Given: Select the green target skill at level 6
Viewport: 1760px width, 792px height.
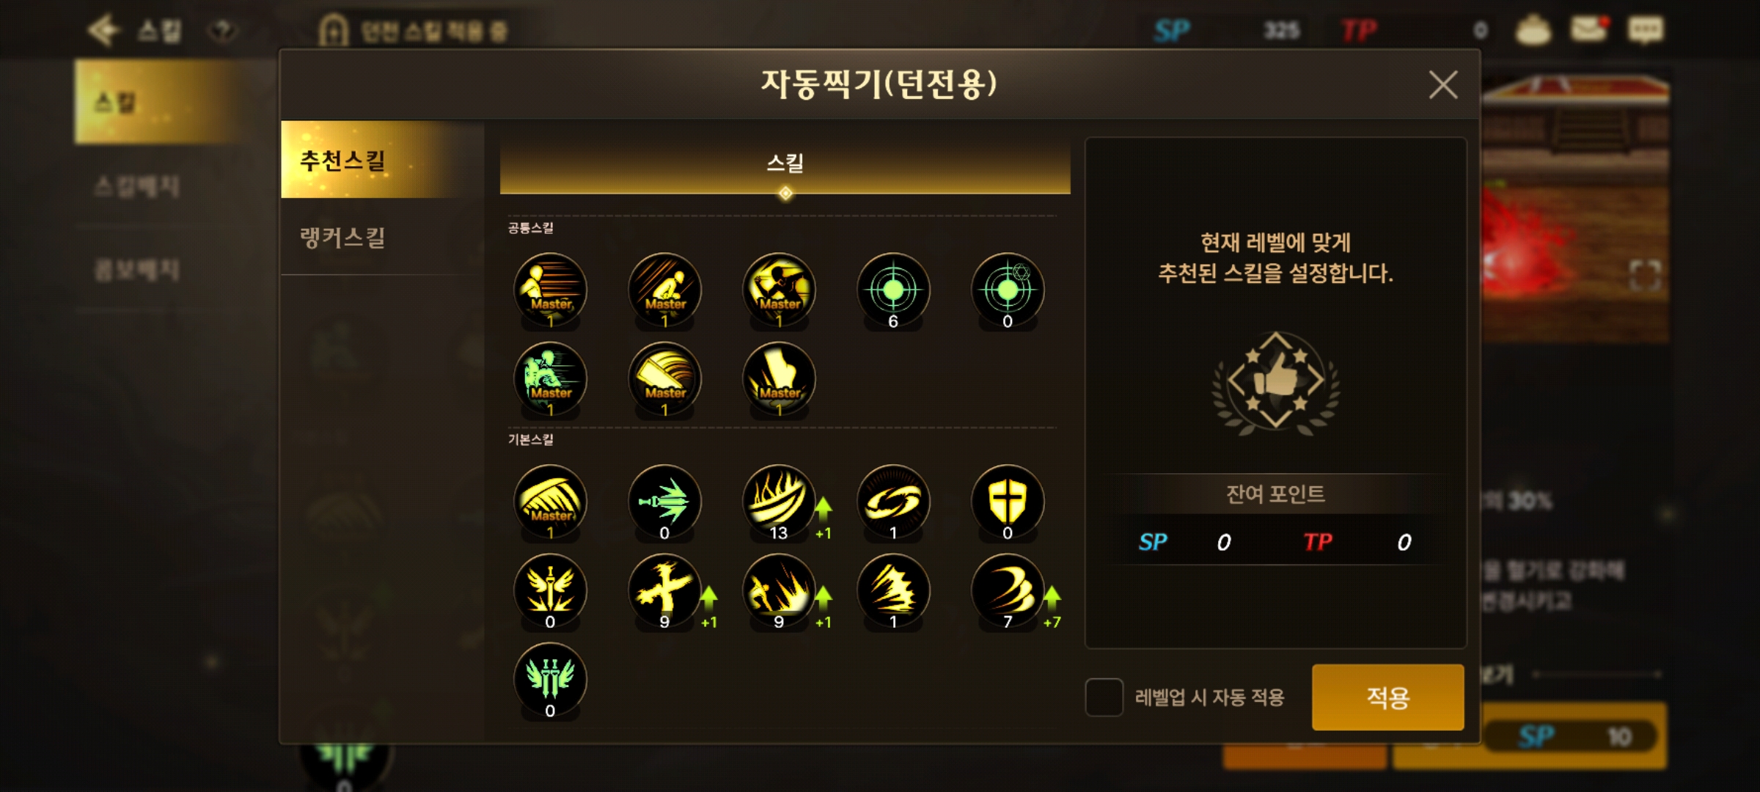Looking at the screenshot, I should [893, 290].
